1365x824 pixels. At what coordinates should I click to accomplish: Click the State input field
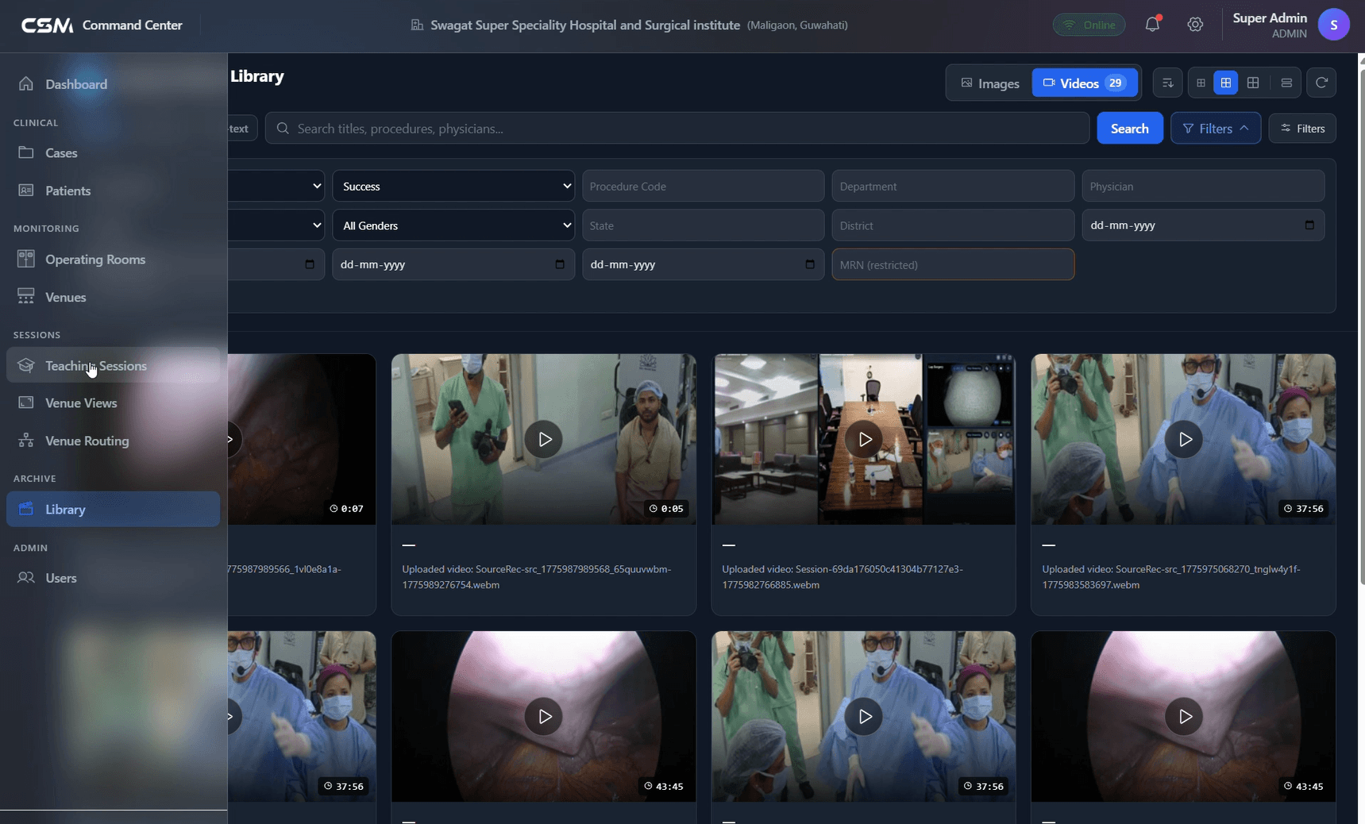click(704, 225)
